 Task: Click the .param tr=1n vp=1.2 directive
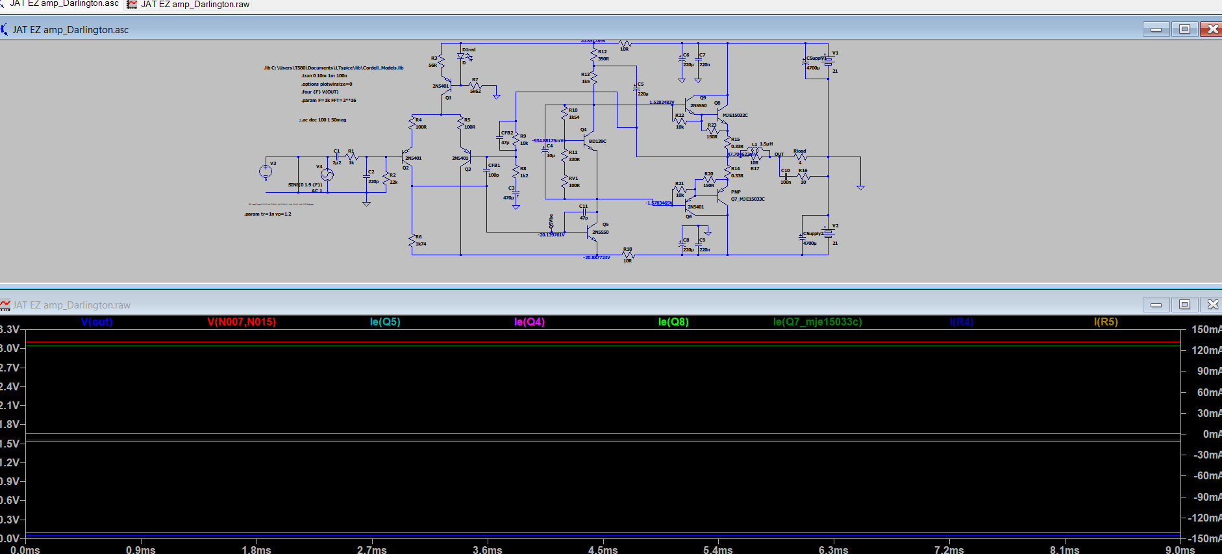(268, 214)
